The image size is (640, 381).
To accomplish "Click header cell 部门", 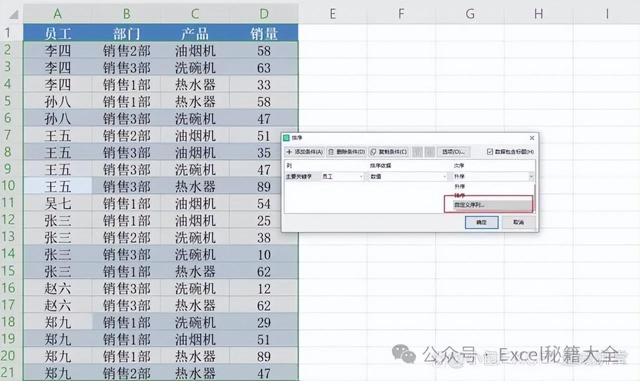I will point(126,33).
